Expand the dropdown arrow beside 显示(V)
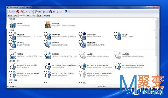 coord(47,12)
